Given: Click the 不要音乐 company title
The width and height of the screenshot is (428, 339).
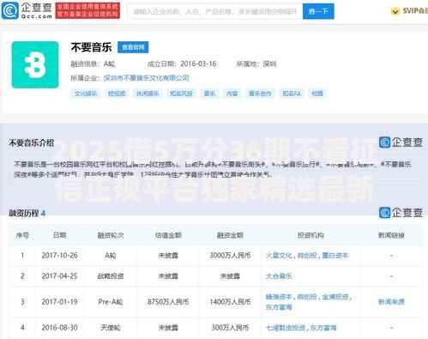Looking at the screenshot, I should pos(91,47).
